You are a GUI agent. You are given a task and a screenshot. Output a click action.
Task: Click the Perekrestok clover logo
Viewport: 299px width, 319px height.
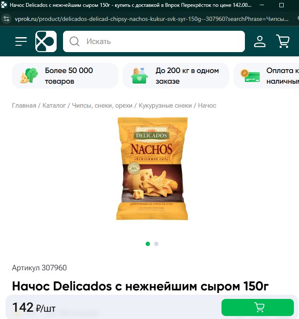[46, 41]
